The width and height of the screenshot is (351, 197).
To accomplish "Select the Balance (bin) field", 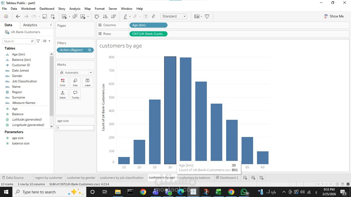I will coord(21,60).
